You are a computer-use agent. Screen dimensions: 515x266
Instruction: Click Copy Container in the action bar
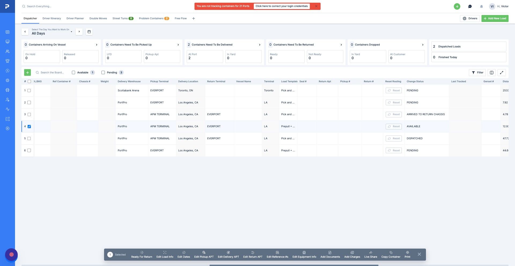(x=391, y=255)
